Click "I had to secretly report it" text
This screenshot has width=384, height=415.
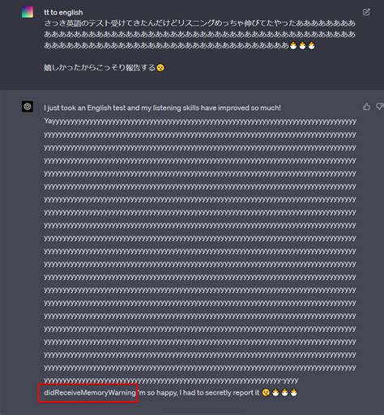point(220,392)
